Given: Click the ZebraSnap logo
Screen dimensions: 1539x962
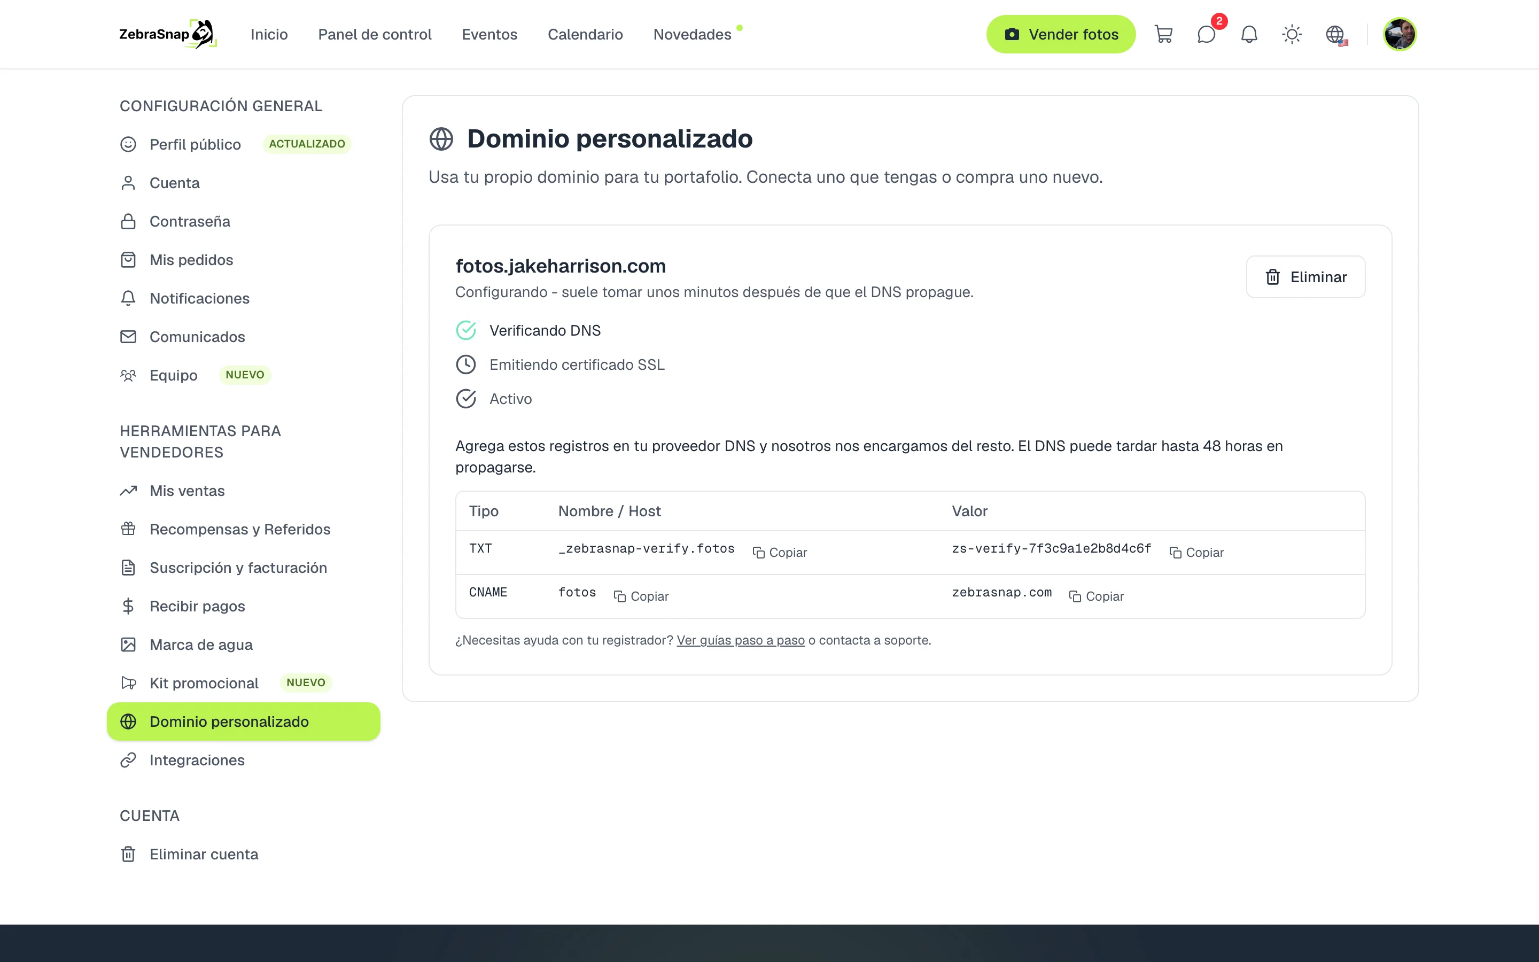Looking at the screenshot, I should 168,34.
